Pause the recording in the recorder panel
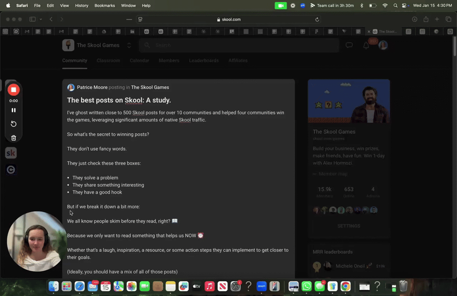This screenshot has width=457, height=296. (13, 110)
